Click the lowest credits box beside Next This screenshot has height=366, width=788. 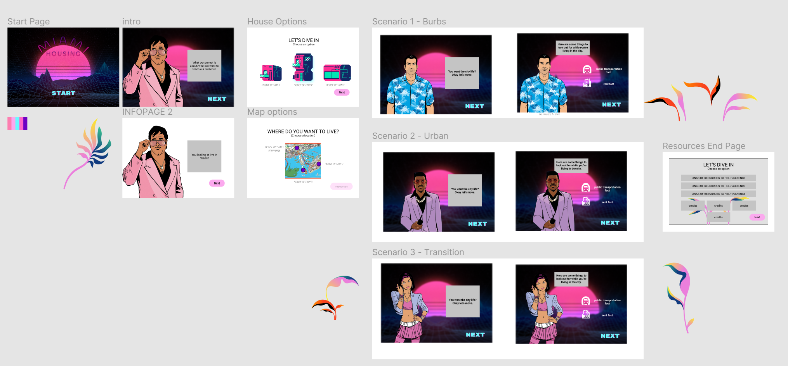[718, 217]
